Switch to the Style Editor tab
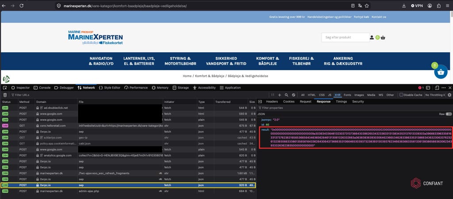 [110, 88]
